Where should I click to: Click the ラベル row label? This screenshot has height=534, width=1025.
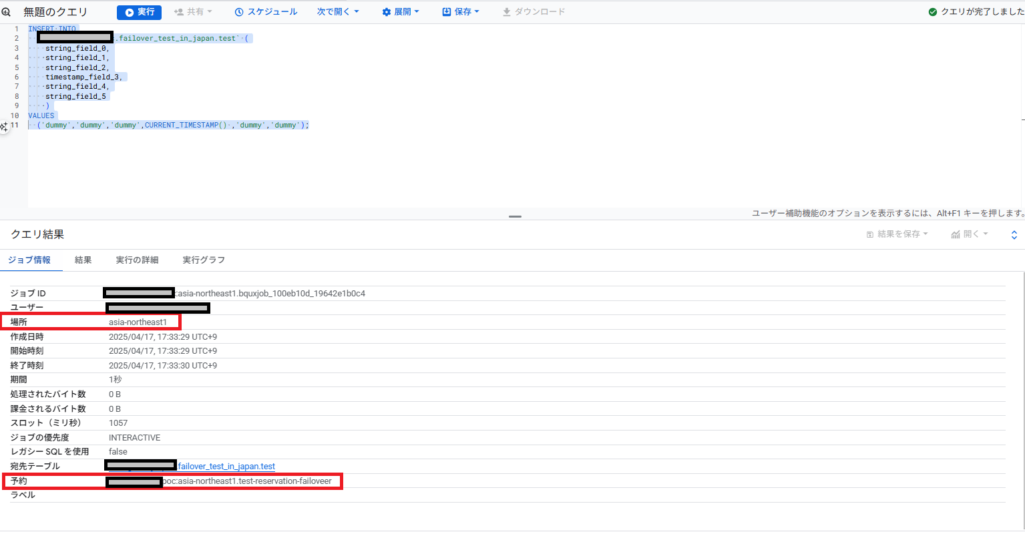click(x=23, y=495)
